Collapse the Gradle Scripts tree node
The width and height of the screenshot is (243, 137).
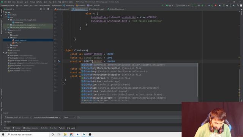pyautogui.click(x=4, y=53)
